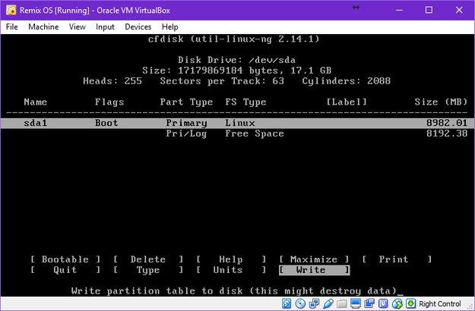Click the 'Size: 17179869184 bytes, 17.1 GB' line

click(x=236, y=71)
